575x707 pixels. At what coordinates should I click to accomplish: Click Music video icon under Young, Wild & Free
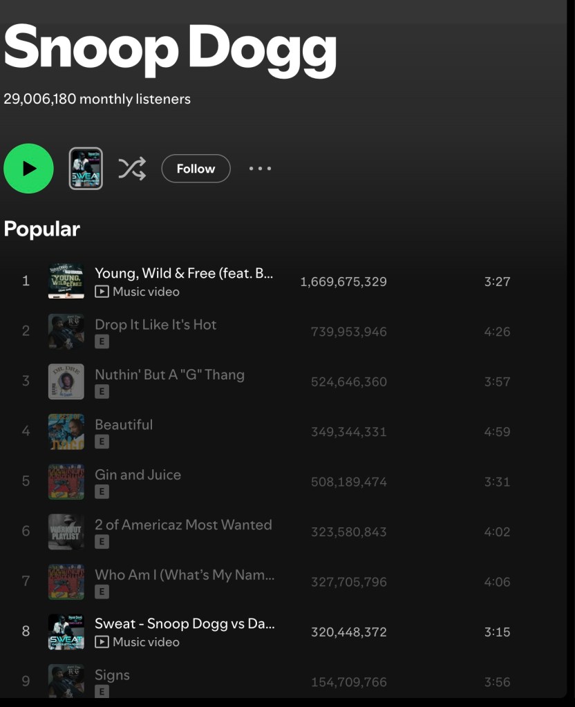[102, 292]
